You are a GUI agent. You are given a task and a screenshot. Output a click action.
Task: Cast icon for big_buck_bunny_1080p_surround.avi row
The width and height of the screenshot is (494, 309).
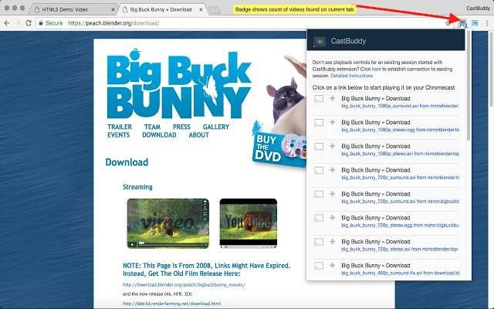pyautogui.click(x=319, y=99)
